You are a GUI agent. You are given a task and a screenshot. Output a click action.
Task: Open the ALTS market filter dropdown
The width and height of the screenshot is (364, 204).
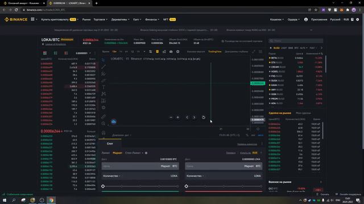pyautogui.click(x=303, y=48)
